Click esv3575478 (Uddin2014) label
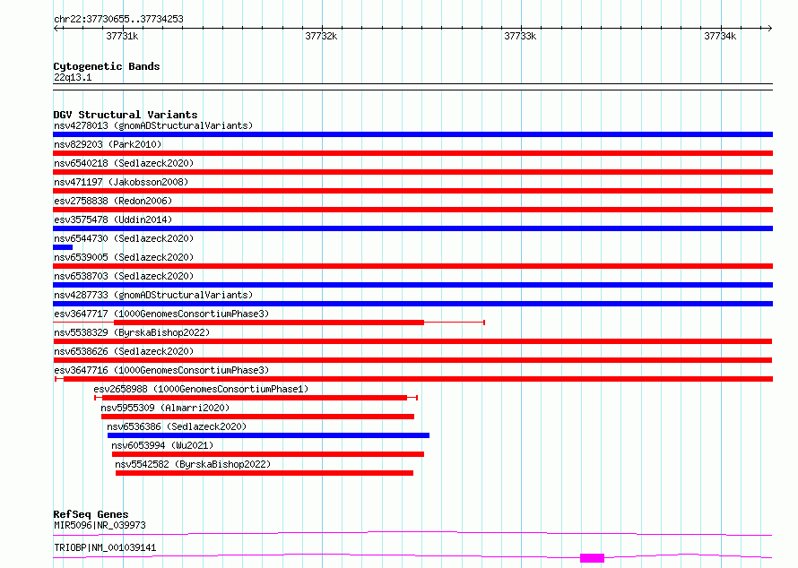The image size is (798, 568). coord(113,219)
